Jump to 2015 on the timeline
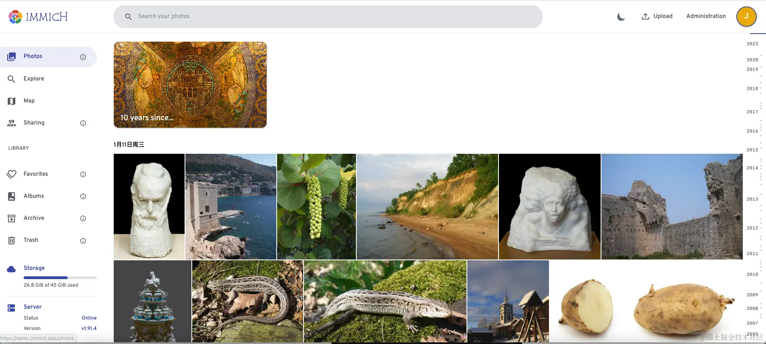This screenshot has height=344, width=766. [752, 150]
